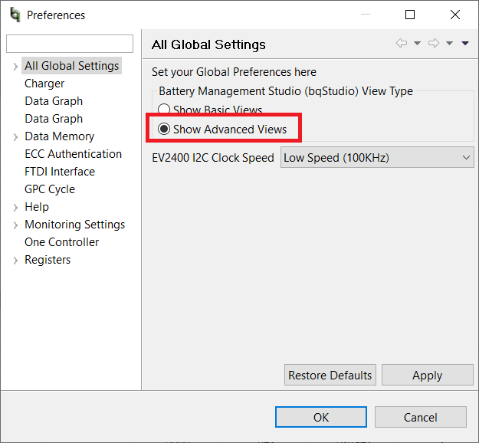Click the forward navigation arrow icon

pos(434,43)
